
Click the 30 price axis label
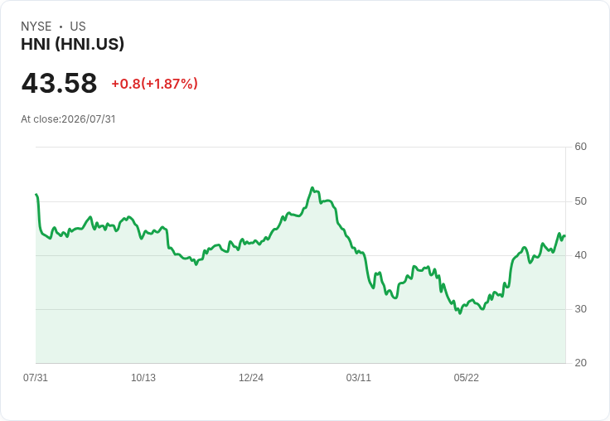580,309
